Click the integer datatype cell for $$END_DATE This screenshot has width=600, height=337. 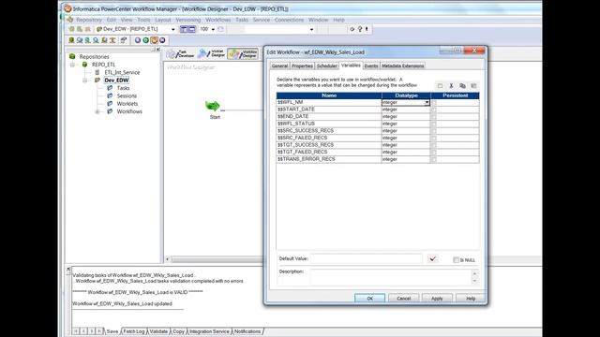pyautogui.click(x=406, y=116)
